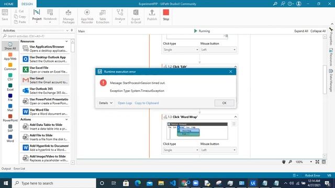The height and width of the screenshot is (188, 335).
Task: Select Add Data Table to Slide
Action: point(45,126)
